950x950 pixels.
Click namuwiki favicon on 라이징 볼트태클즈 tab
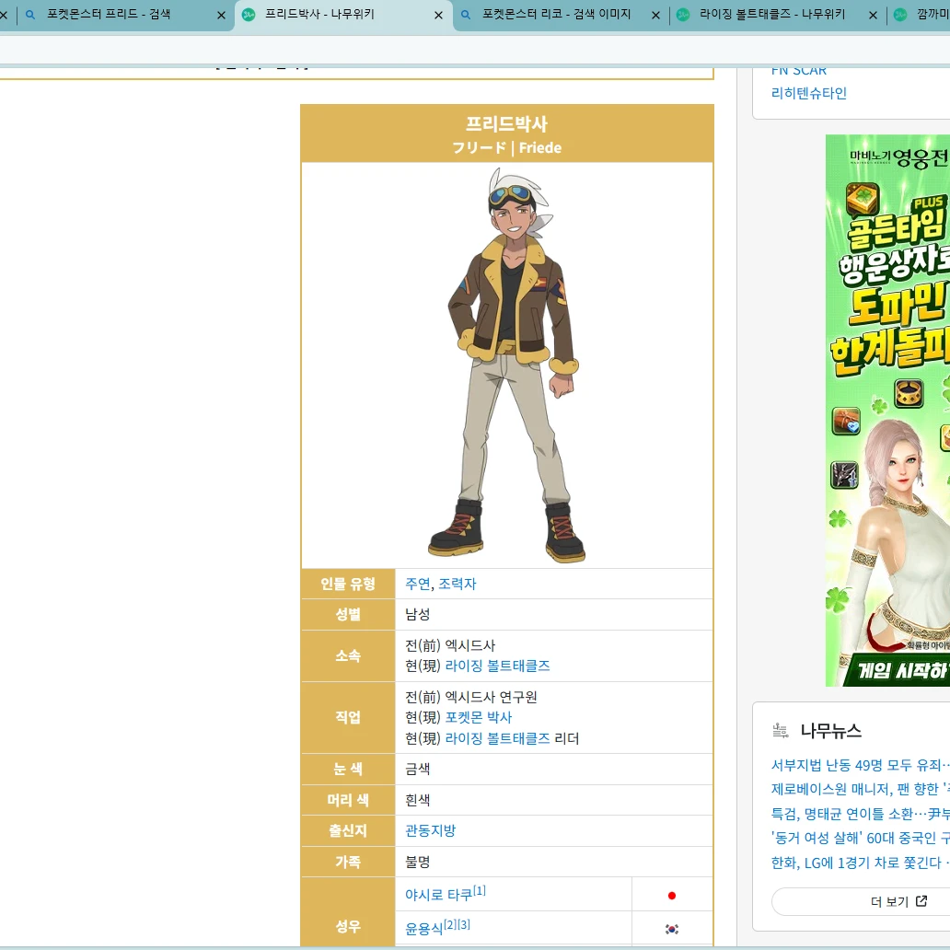coord(683,15)
